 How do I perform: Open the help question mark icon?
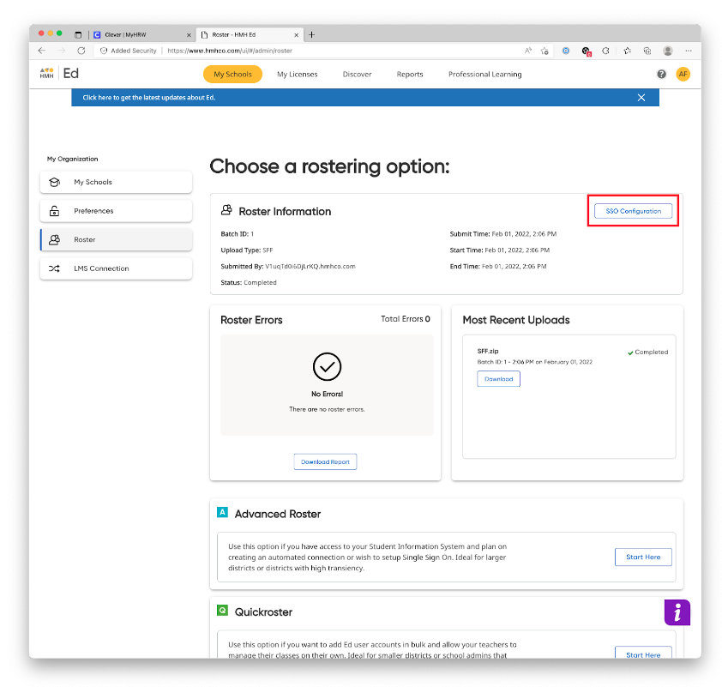661,74
